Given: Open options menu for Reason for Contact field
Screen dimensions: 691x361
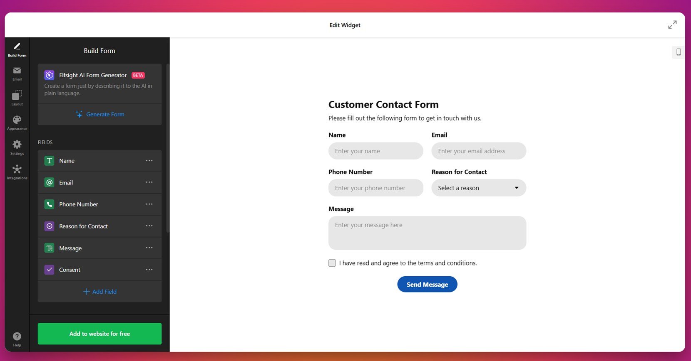Looking at the screenshot, I should [149, 226].
